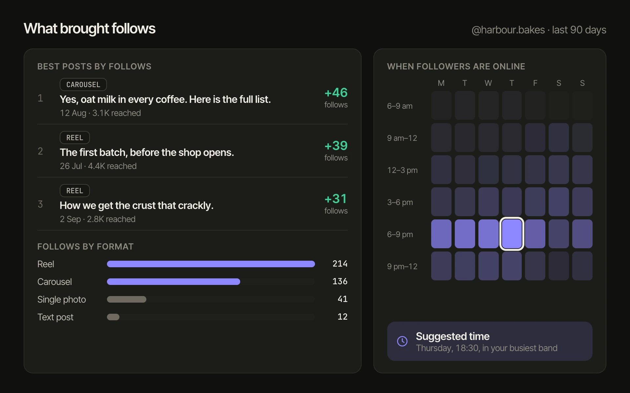
Task: Click the 'Text post' format label
Action: pyautogui.click(x=55, y=317)
